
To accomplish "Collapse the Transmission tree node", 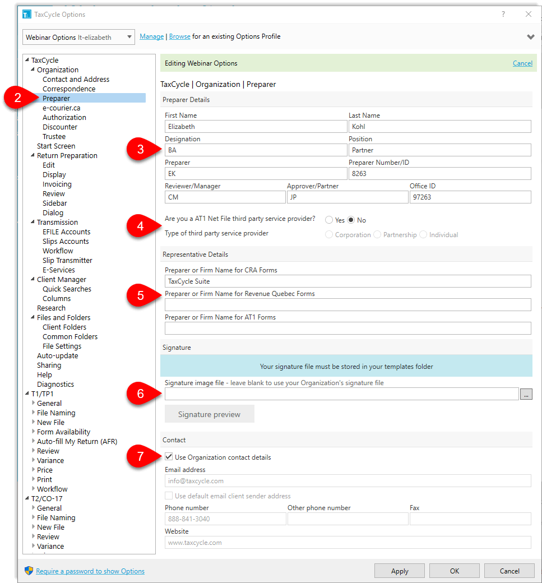I will tap(33, 221).
